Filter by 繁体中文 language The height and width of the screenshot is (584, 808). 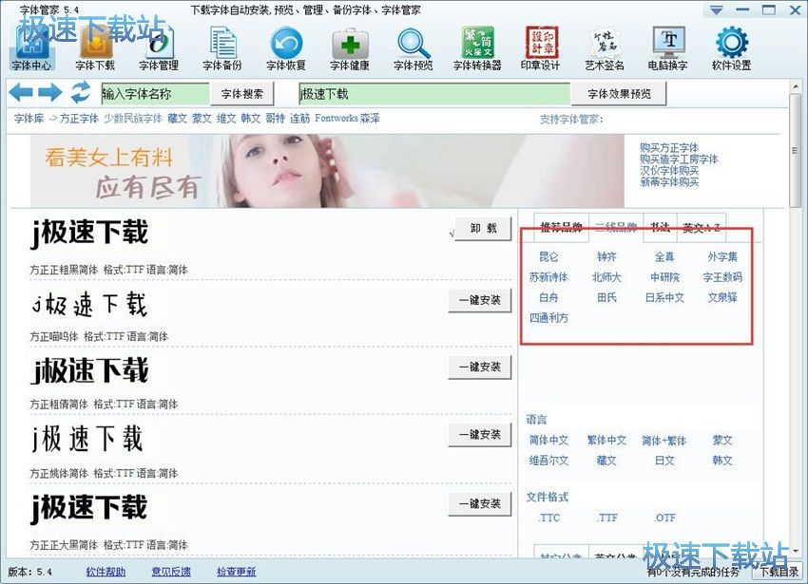coord(606,441)
